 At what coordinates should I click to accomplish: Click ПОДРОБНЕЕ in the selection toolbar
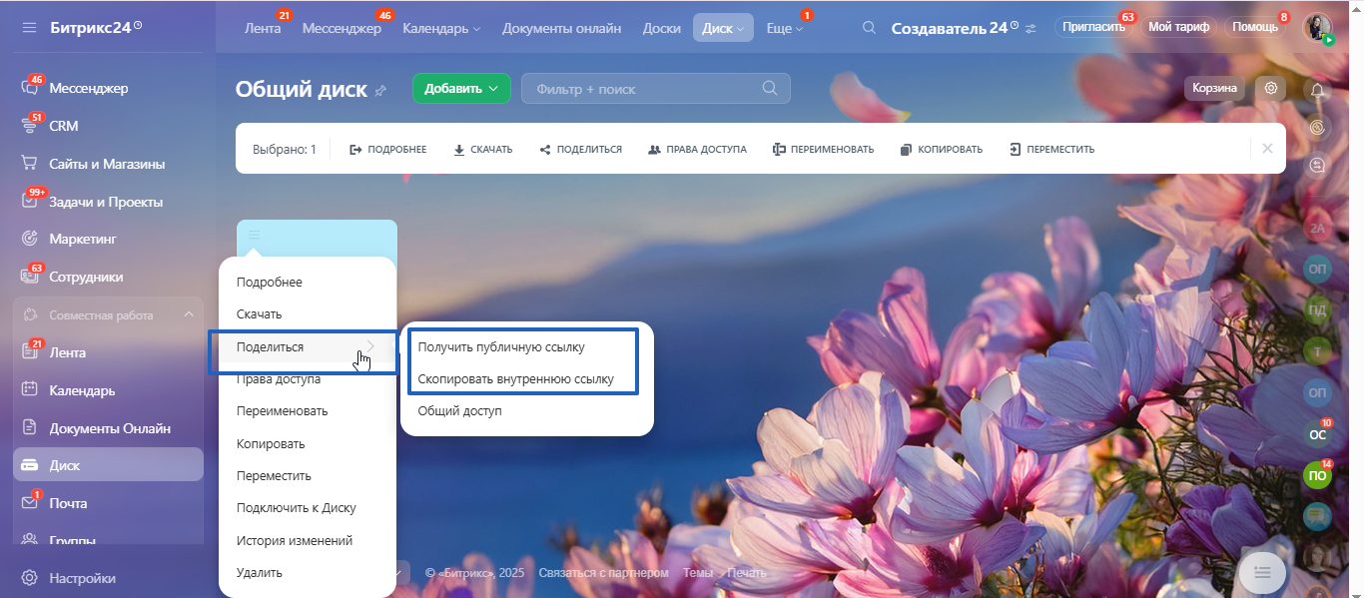387,149
